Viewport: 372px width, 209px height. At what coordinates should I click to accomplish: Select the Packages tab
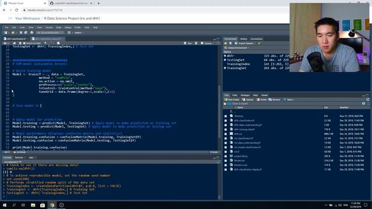tap(245, 95)
